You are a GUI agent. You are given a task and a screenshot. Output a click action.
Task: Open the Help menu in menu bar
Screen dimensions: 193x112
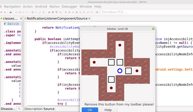click(x=98, y=7)
